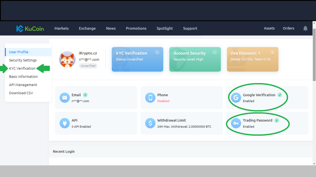Click the Security Level: High text
Viewport: 316px width, 177px height.
[x=188, y=59]
